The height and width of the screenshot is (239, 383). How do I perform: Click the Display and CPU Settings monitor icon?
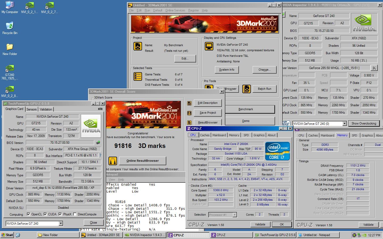click(209, 46)
